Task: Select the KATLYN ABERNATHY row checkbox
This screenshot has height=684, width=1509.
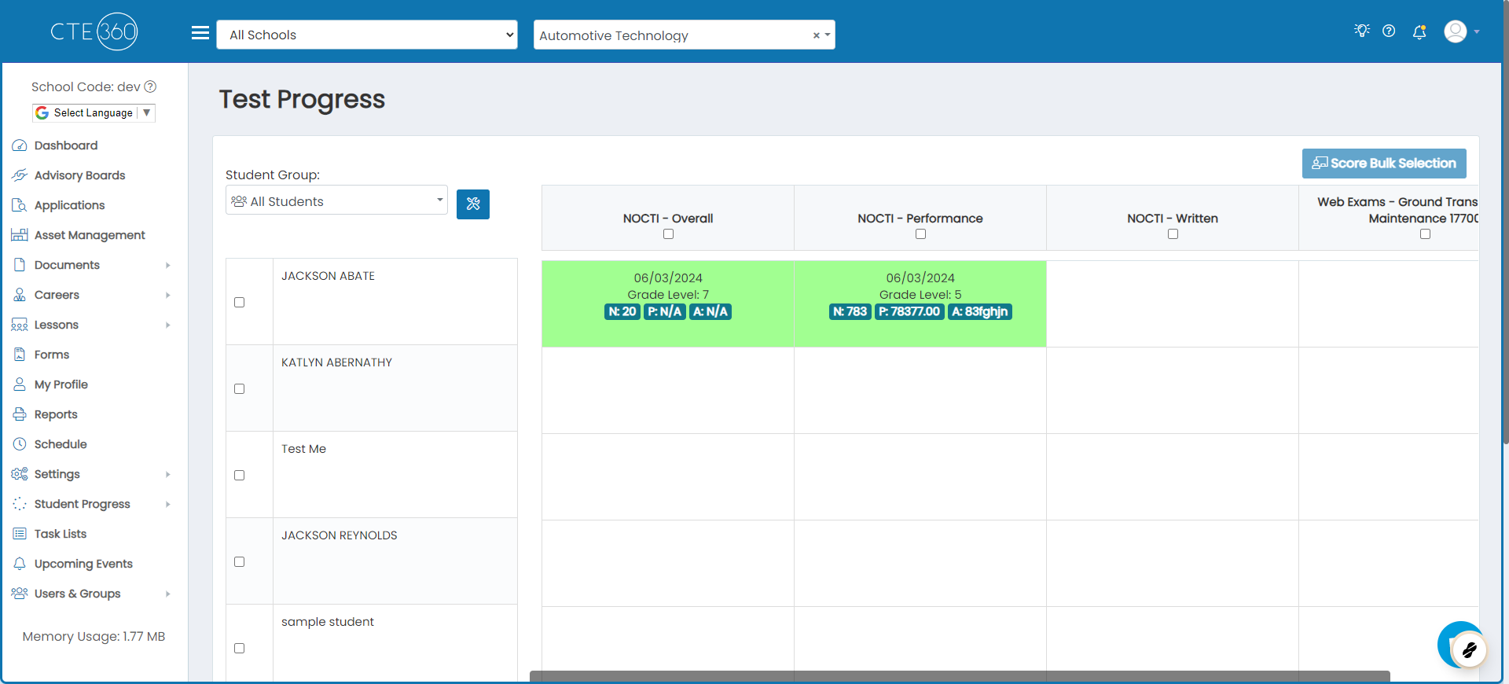Action: coord(240,389)
